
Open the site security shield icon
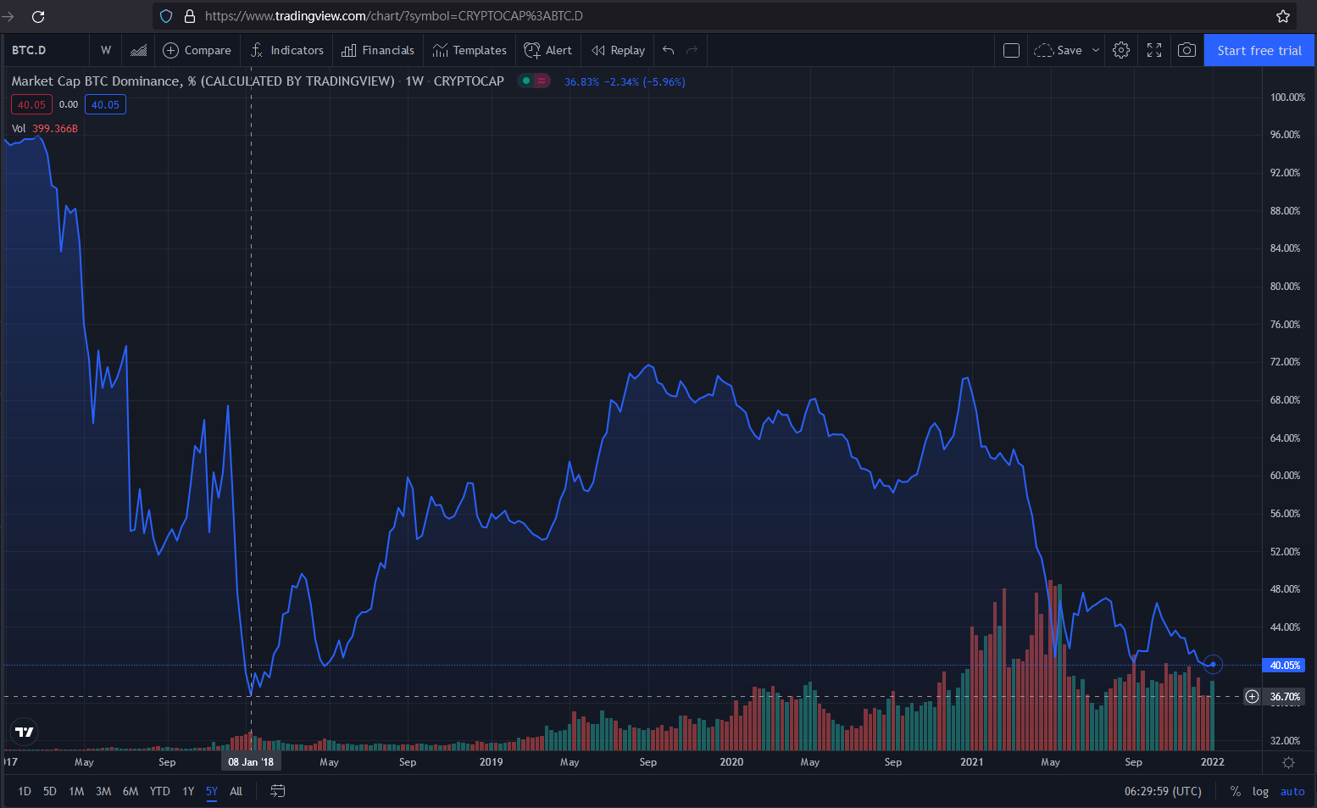point(166,16)
